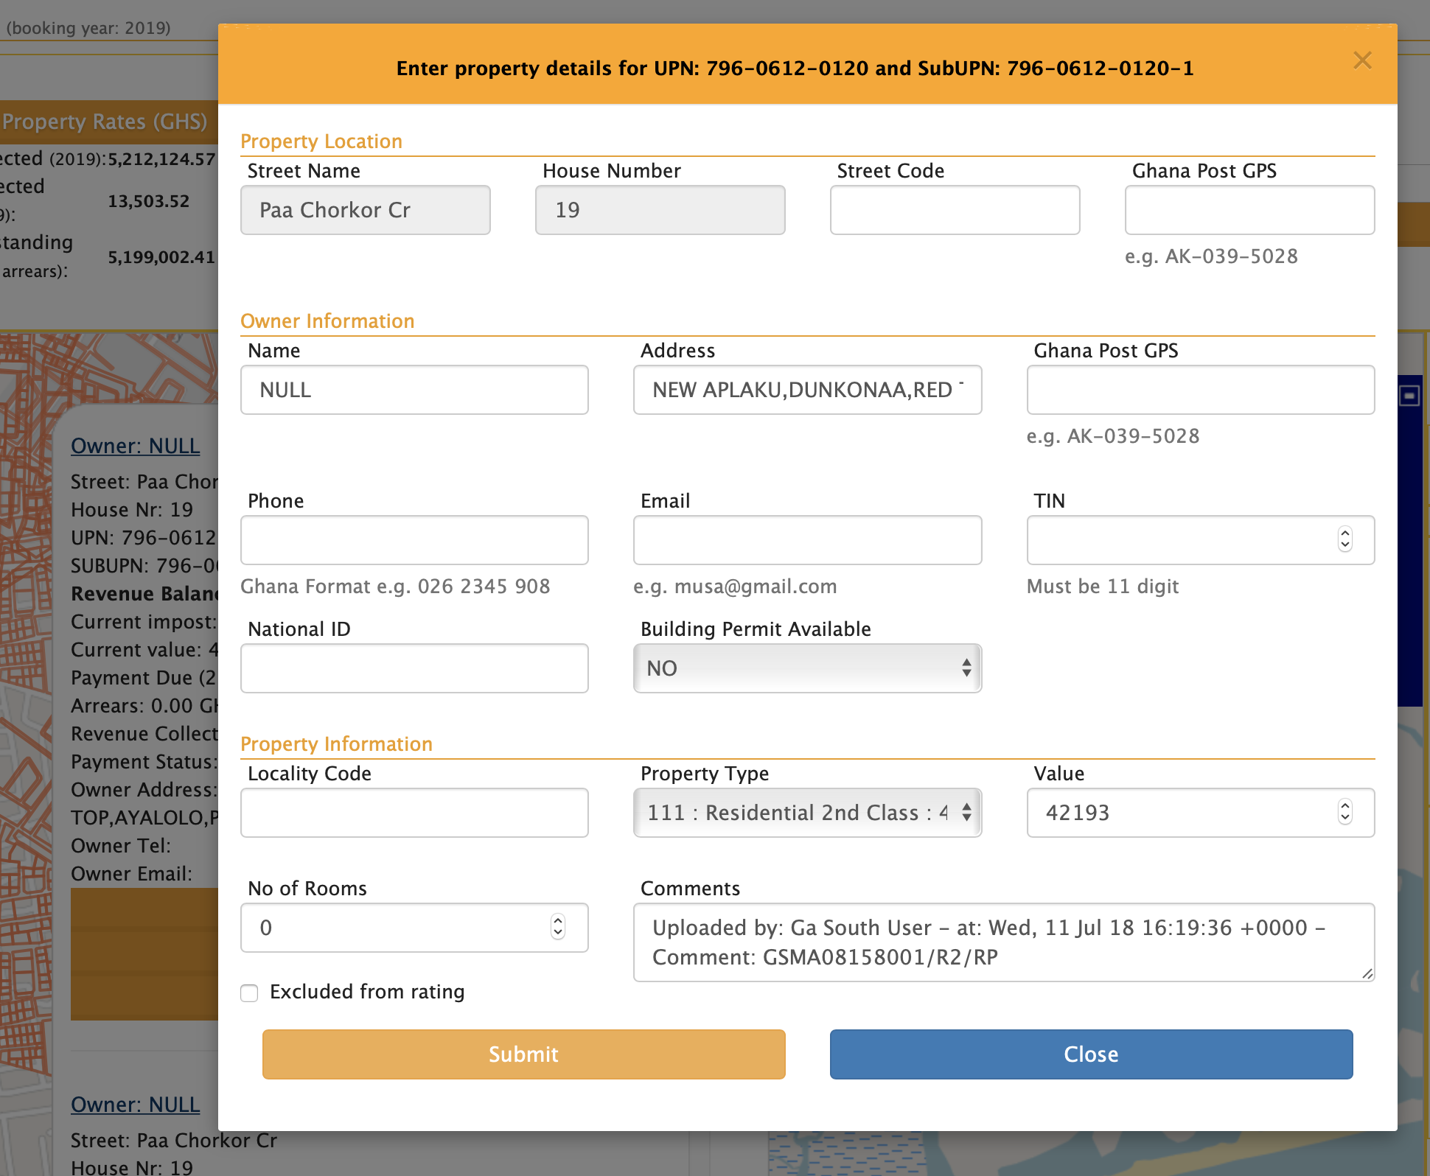Click the Locality Code input field
The image size is (1430, 1176).
(x=414, y=813)
